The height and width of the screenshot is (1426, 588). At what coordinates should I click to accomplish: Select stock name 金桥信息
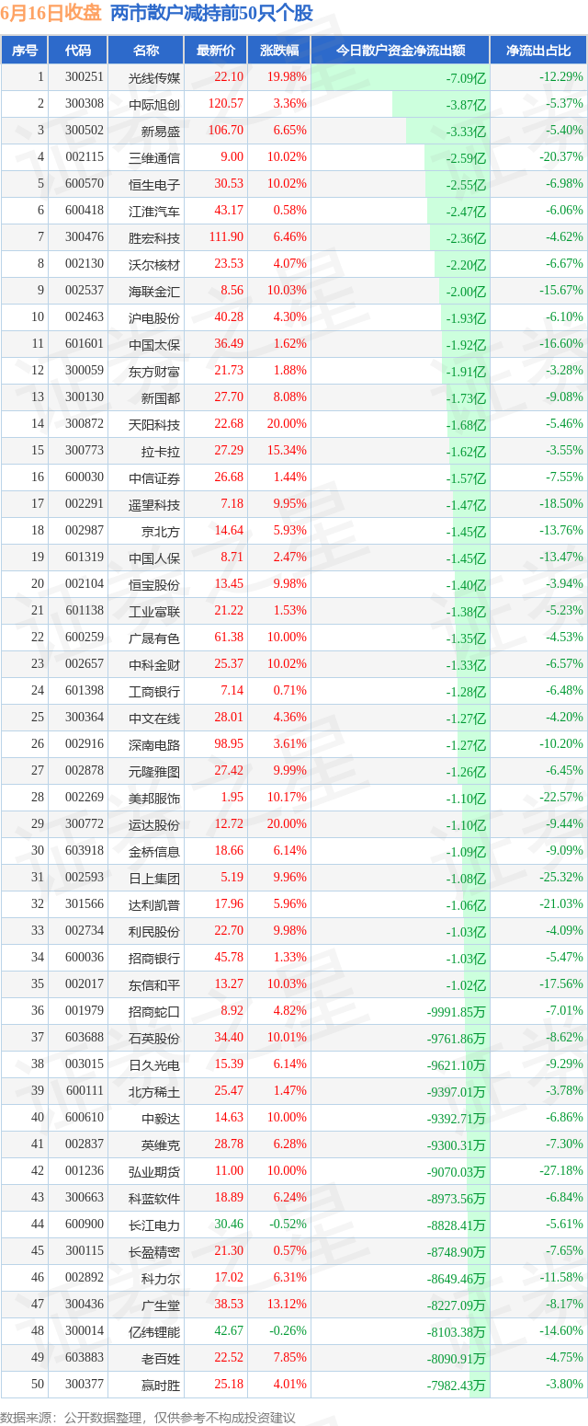click(x=154, y=851)
